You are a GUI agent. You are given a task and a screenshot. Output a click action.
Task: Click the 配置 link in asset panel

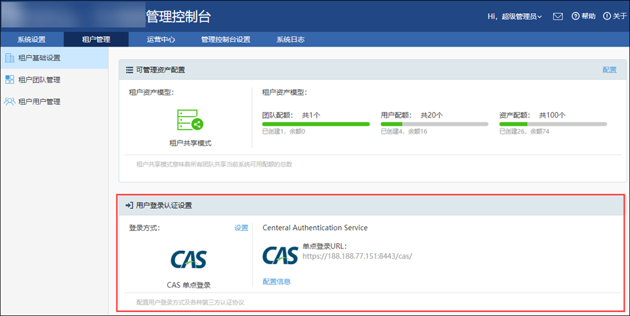pyautogui.click(x=609, y=69)
